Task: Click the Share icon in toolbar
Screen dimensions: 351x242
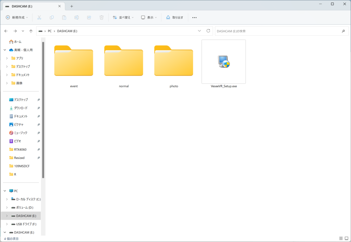Action: (89, 17)
